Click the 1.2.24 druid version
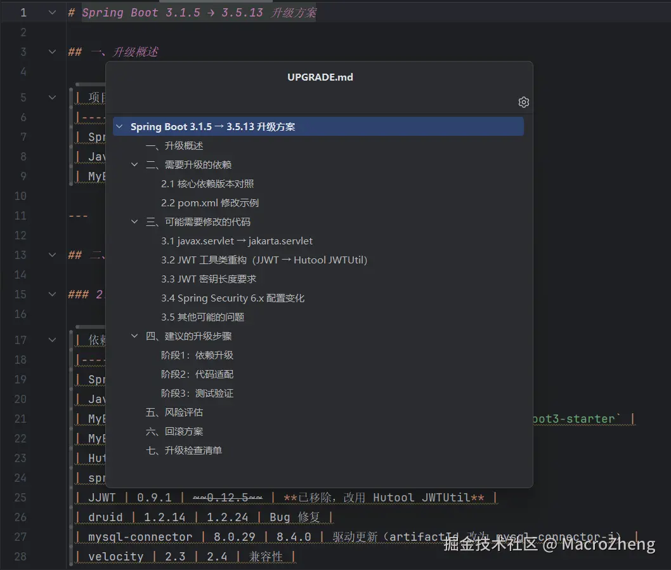This screenshot has height=570, width=671. coord(227,517)
